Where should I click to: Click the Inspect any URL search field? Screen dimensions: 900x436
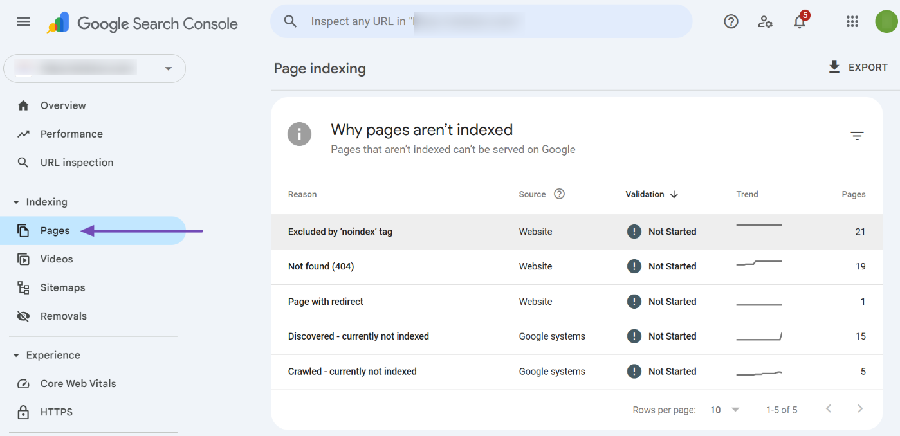(x=481, y=21)
